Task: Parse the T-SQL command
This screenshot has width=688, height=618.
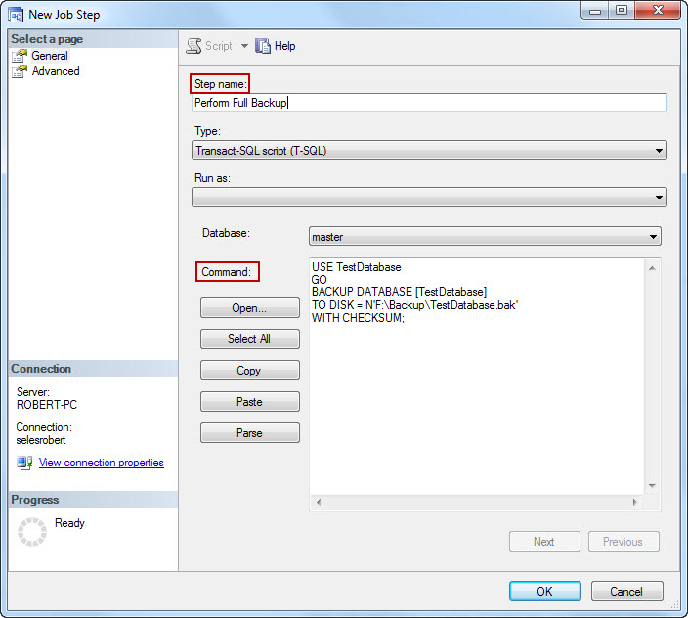Action: [249, 433]
